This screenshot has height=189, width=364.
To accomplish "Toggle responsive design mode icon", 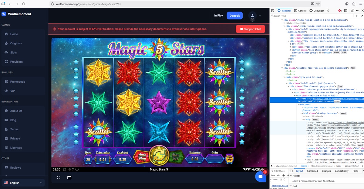I will (352, 11).
